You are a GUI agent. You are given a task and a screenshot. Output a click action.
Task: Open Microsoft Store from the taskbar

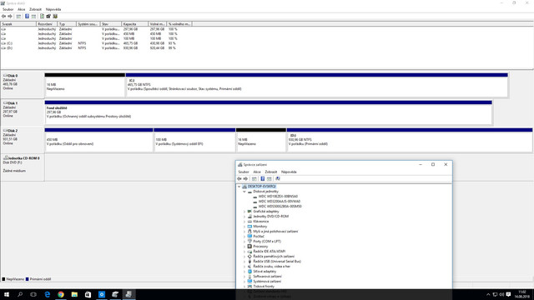(88, 294)
